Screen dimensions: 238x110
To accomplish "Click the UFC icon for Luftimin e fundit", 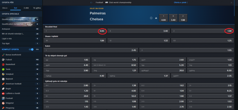I will [3, 93].
